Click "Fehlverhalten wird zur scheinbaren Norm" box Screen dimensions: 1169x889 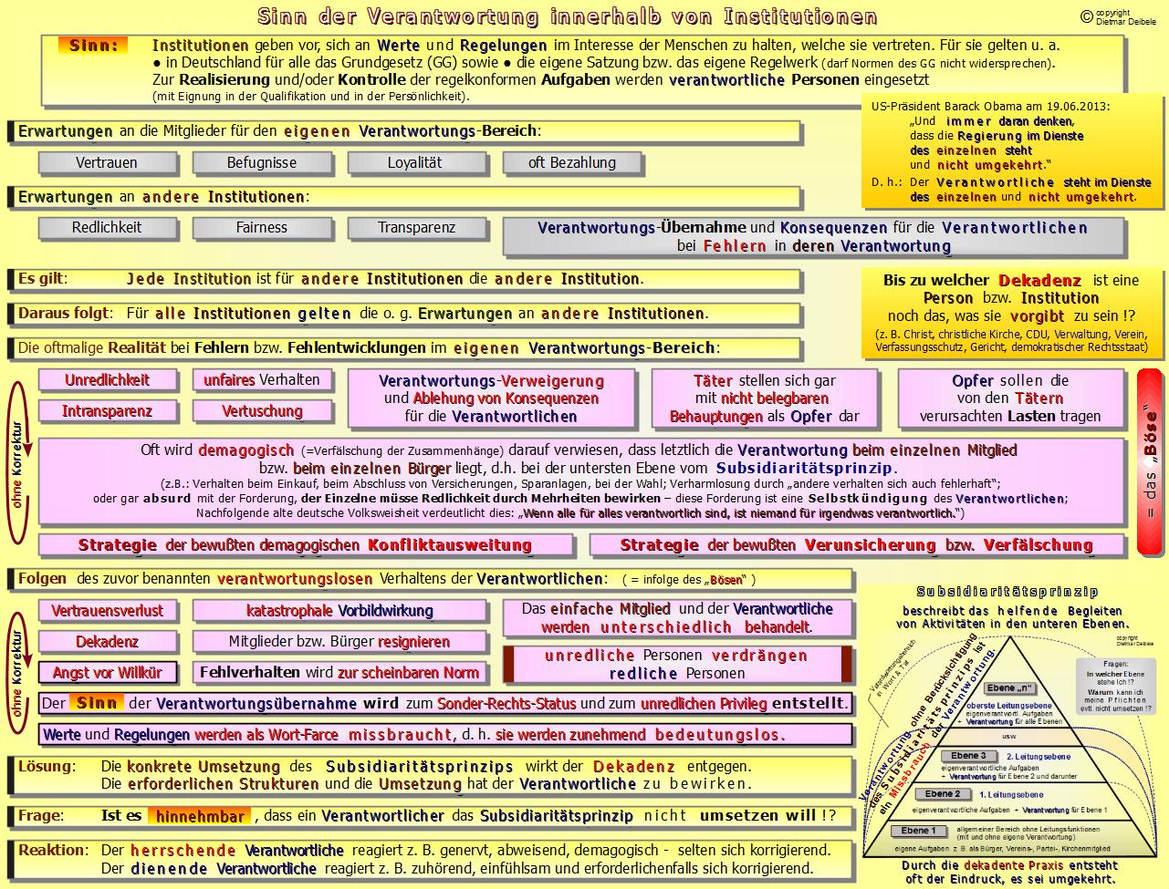click(x=339, y=673)
